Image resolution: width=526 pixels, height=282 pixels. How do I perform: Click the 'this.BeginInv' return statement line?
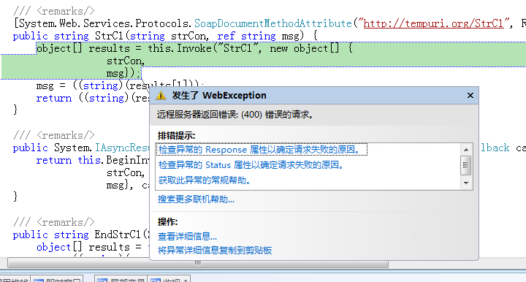coord(92,160)
